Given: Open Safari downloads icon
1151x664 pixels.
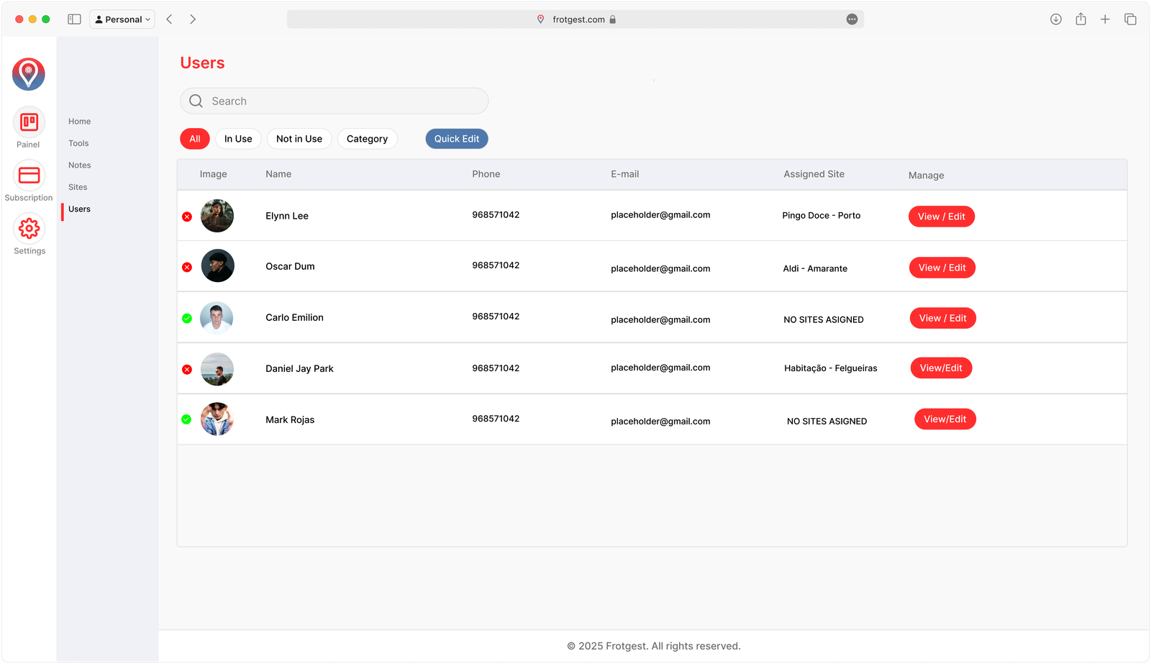Looking at the screenshot, I should (1055, 19).
